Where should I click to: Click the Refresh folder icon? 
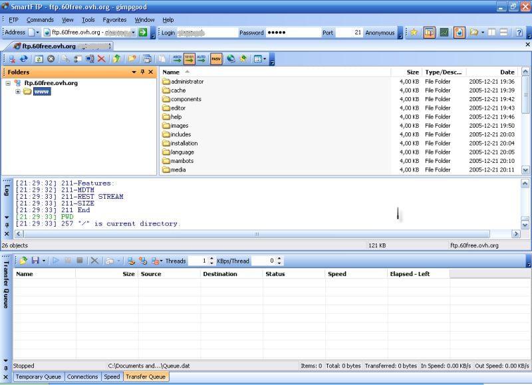[x=39, y=59]
